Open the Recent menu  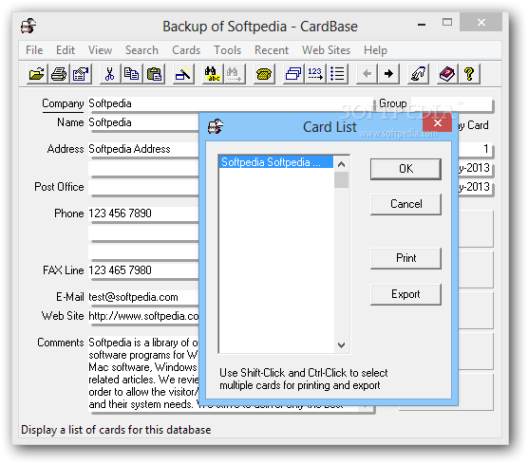click(272, 50)
